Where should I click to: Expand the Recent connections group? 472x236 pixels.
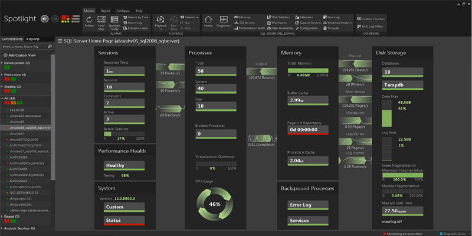tap(2, 217)
